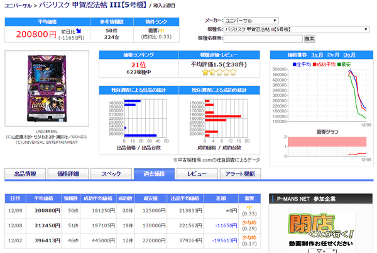Viewport: 377px width, 253px height.
Task: Click the green 最安 legend swatch
Action: coord(339,65)
